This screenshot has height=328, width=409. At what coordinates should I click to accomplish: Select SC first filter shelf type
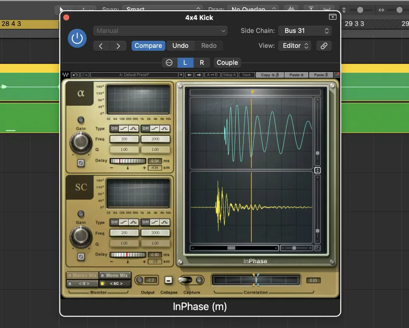pyautogui.click(x=124, y=222)
